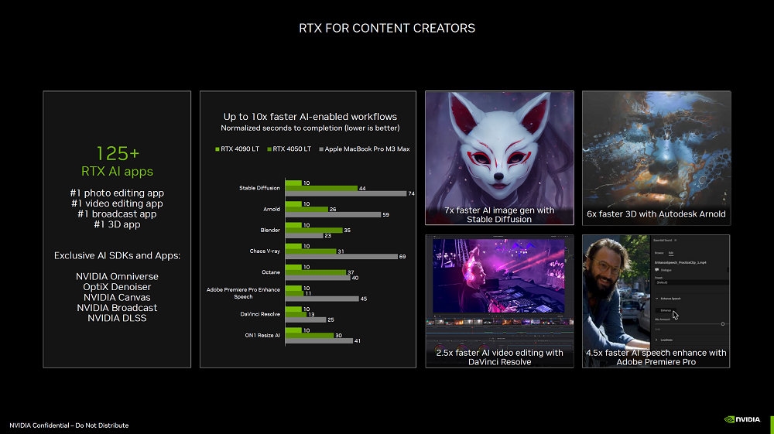
Task: Click the DaVinci Resolve chart row label
Action: coord(260,314)
